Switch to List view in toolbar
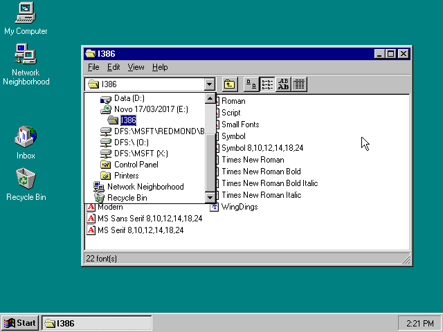 click(x=267, y=84)
